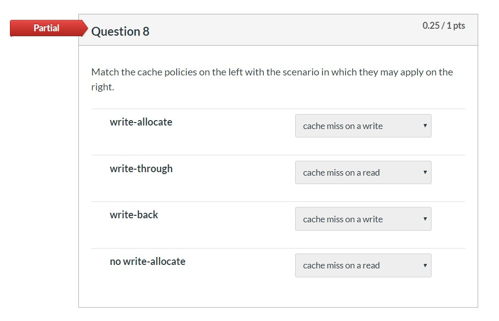Click the 0.25 / 1 pts score display
The height and width of the screenshot is (321, 499).
click(x=443, y=25)
